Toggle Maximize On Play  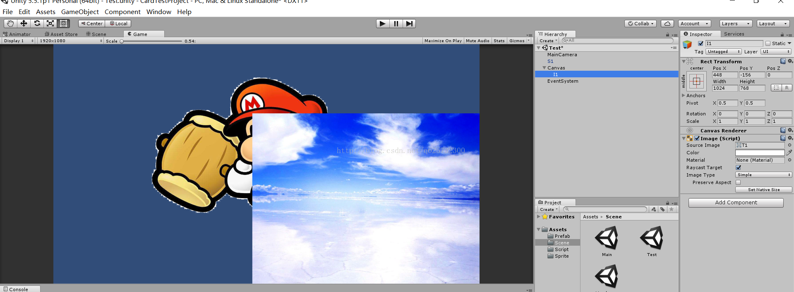[443, 41]
